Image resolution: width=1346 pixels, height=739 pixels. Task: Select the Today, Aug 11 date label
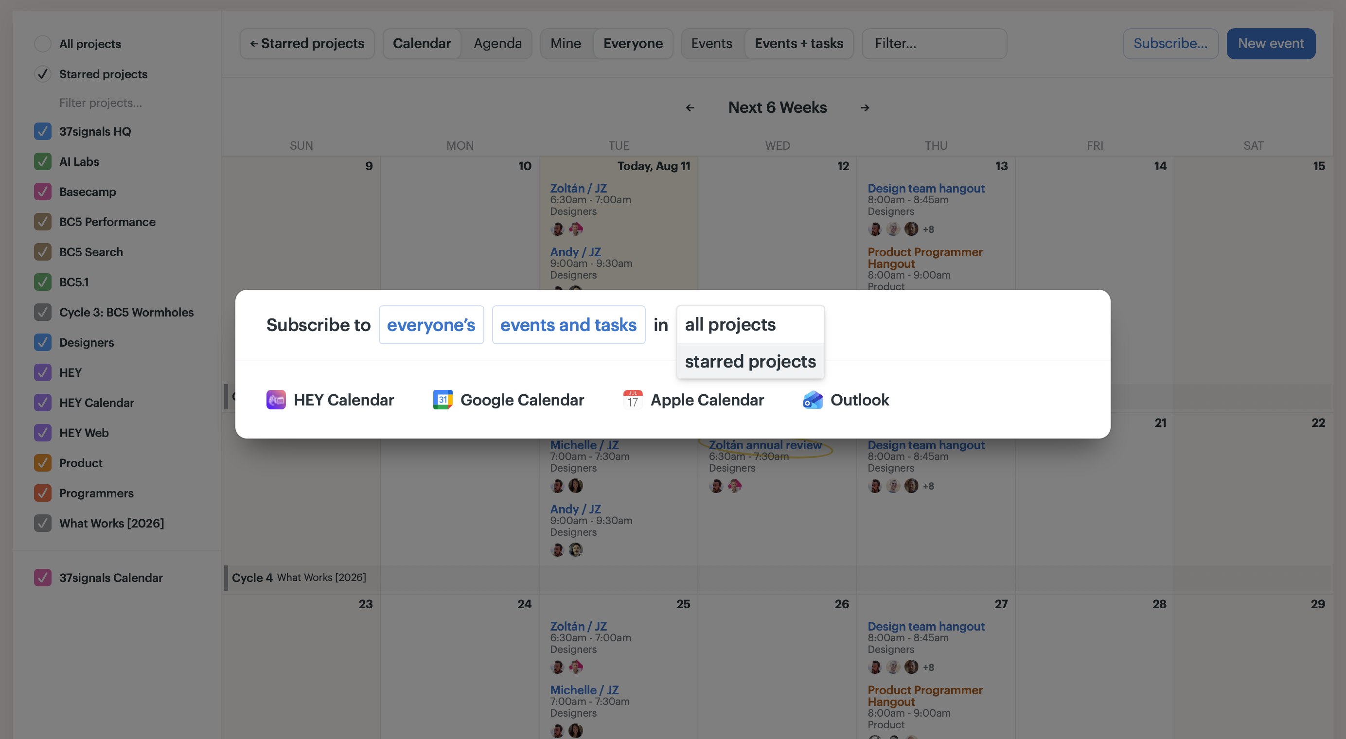click(x=654, y=166)
